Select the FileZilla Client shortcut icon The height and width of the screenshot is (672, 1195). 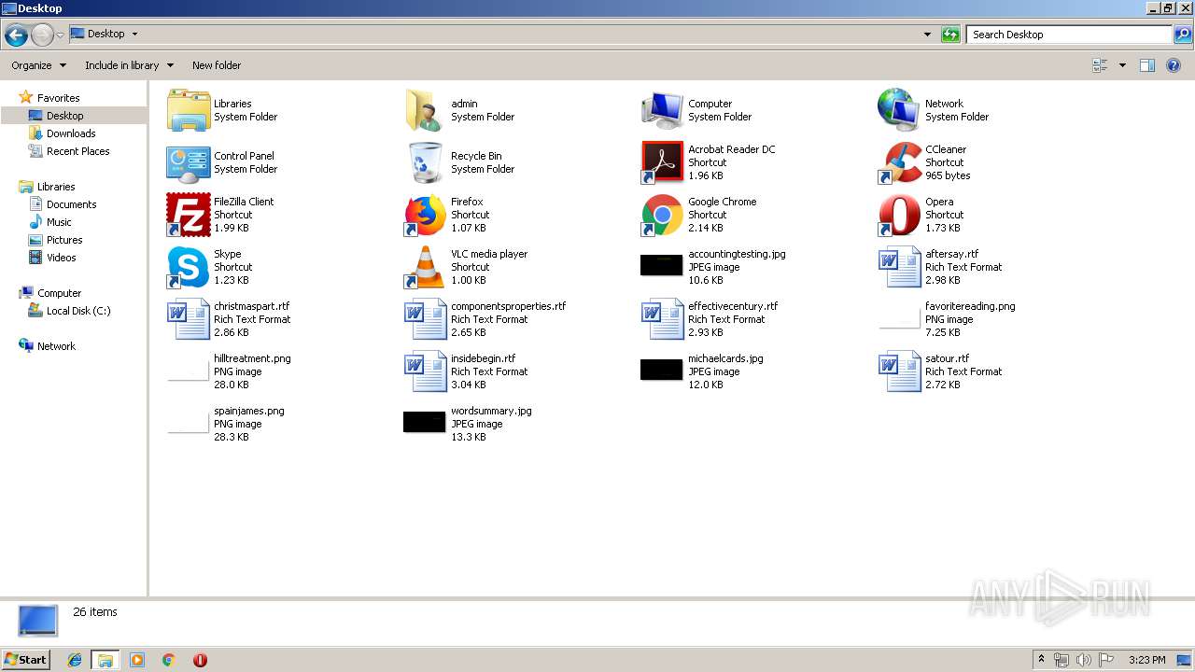point(189,215)
